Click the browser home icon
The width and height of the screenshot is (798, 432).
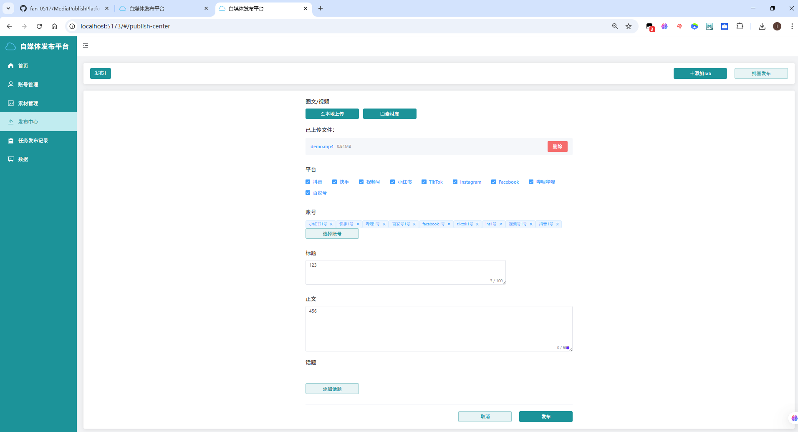(x=54, y=26)
